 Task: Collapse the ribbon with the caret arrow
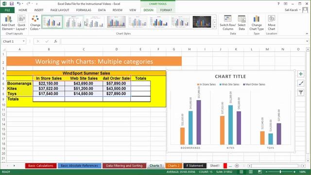point(307,34)
